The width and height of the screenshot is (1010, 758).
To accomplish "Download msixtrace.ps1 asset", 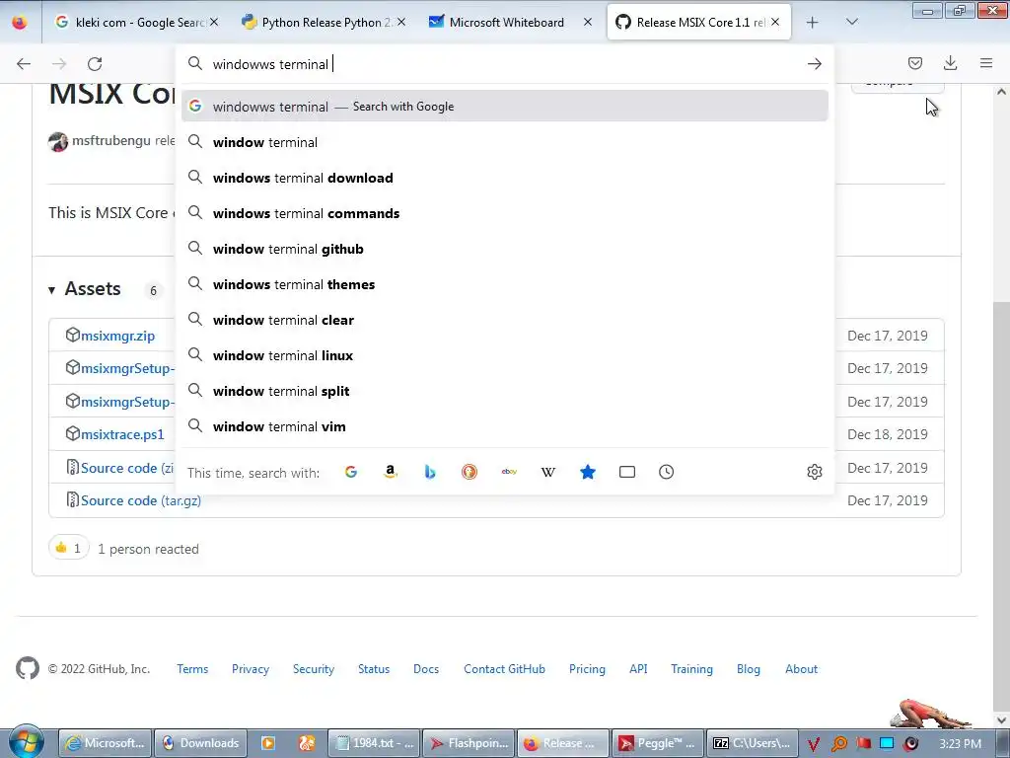I will 122,434.
